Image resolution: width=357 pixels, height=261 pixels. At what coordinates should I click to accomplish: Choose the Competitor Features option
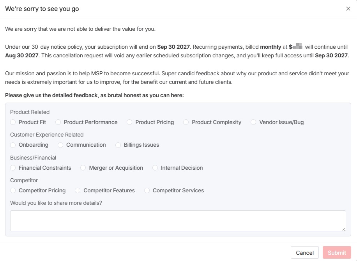[x=78, y=190]
